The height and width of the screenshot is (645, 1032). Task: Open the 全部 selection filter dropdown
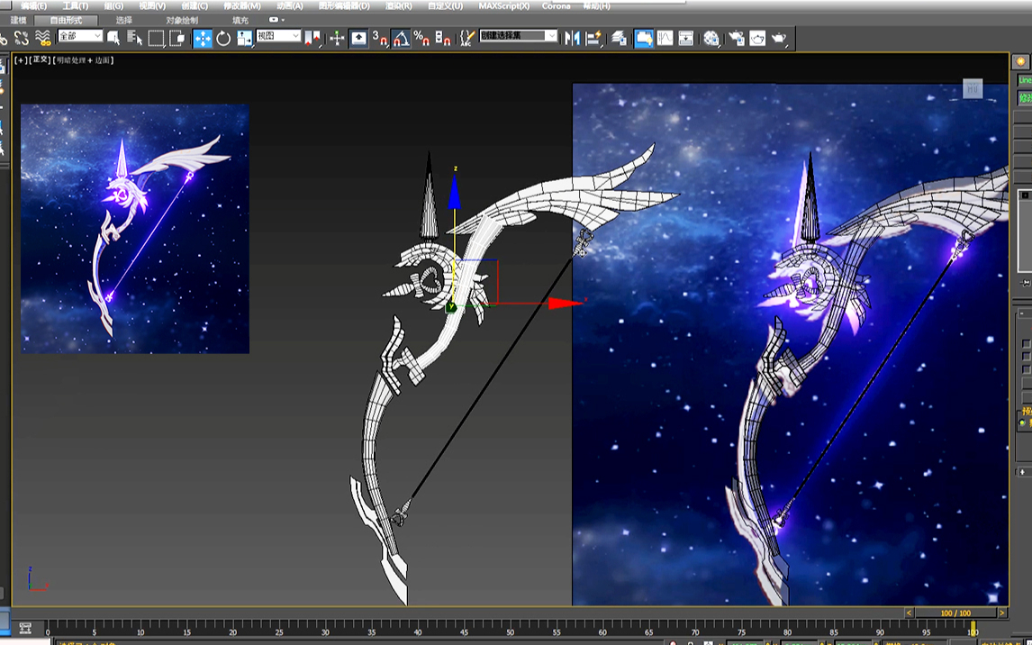[79, 36]
